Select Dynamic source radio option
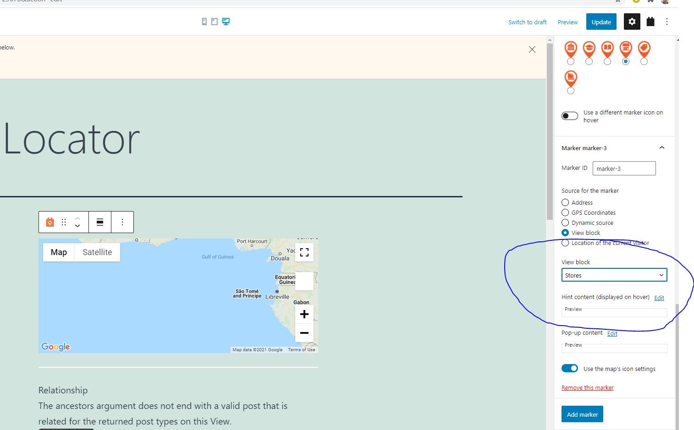This screenshot has height=430, width=694. tap(565, 223)
